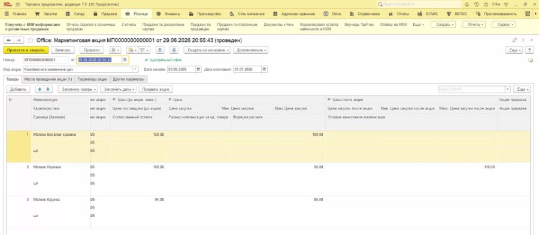Open help with the question mark button

pyautogui.click(x=530, y=50)
